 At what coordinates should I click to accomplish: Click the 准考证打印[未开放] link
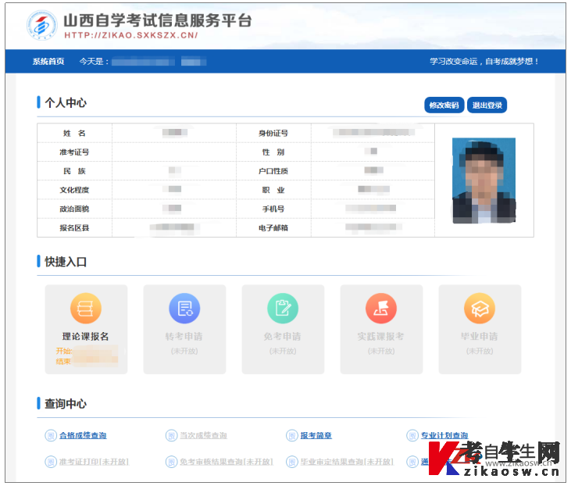(x=95, y=462)
